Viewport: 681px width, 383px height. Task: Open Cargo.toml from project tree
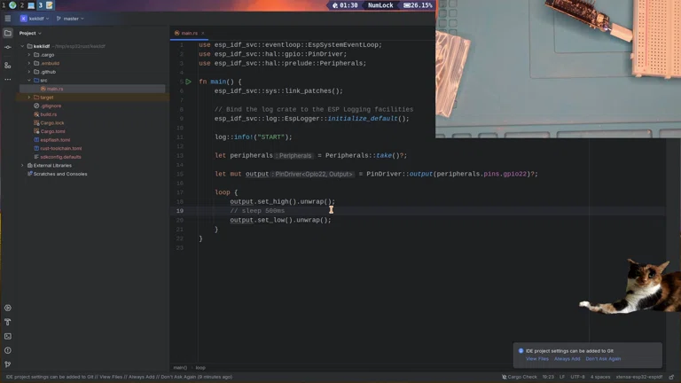[x=52, y=131]
